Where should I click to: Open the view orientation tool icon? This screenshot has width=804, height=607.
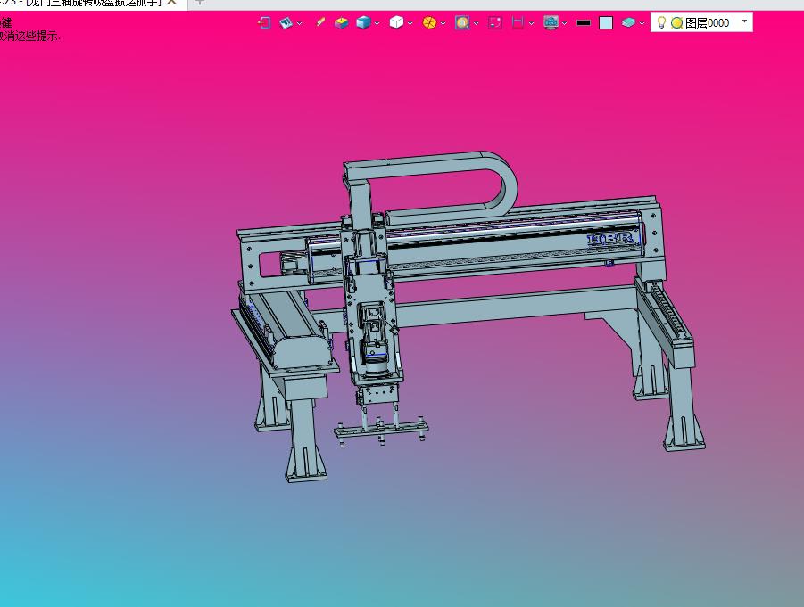tap(286, 22)
